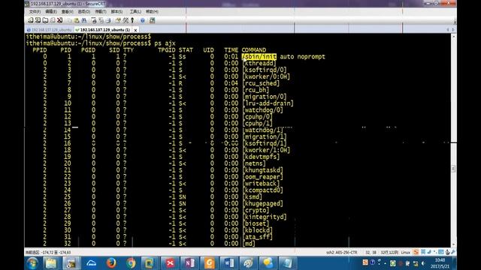This screenshot has width=481, height=270.
Task: Open the OneNote taskbar icon
Action: coord(189,263)
